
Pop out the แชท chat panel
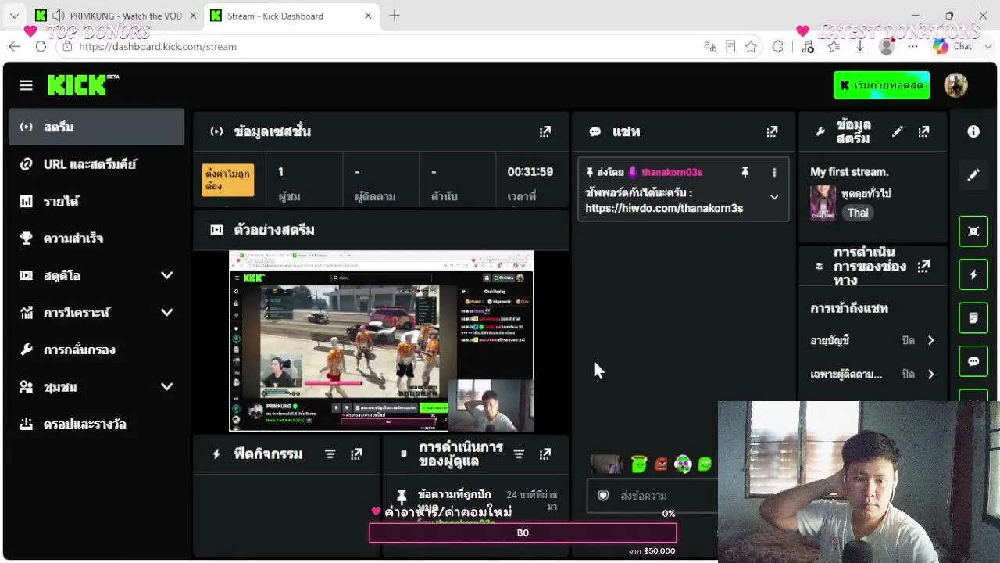pos(772,131)
